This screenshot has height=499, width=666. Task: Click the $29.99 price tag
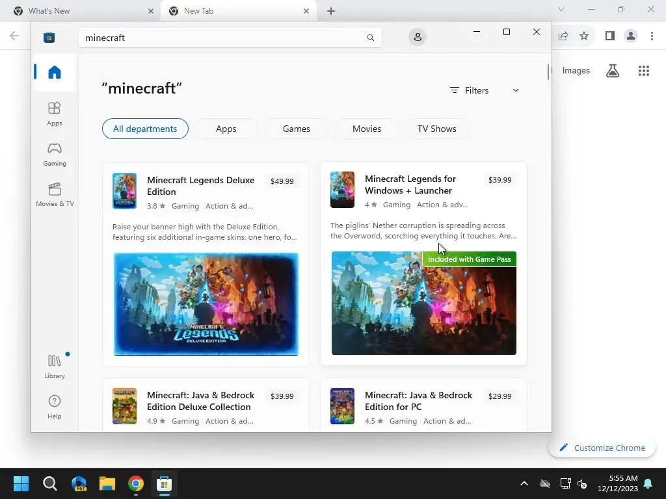(500, 396)
